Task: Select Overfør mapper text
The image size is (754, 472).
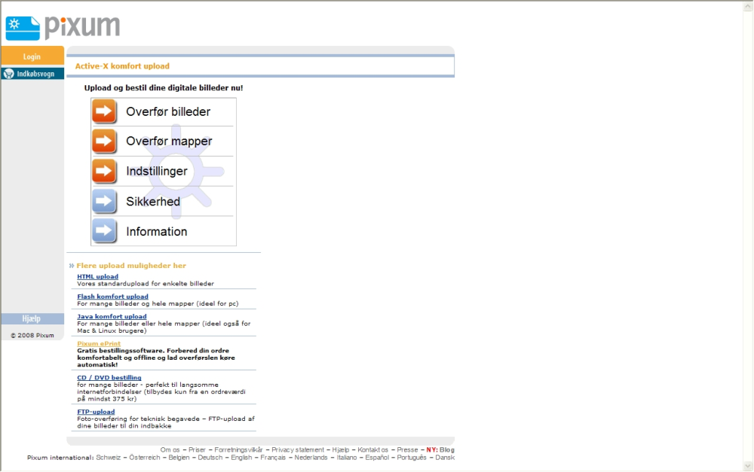Action: [x=169, y=142]
